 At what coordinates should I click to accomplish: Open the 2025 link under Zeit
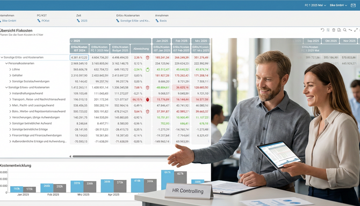[84, 20]
